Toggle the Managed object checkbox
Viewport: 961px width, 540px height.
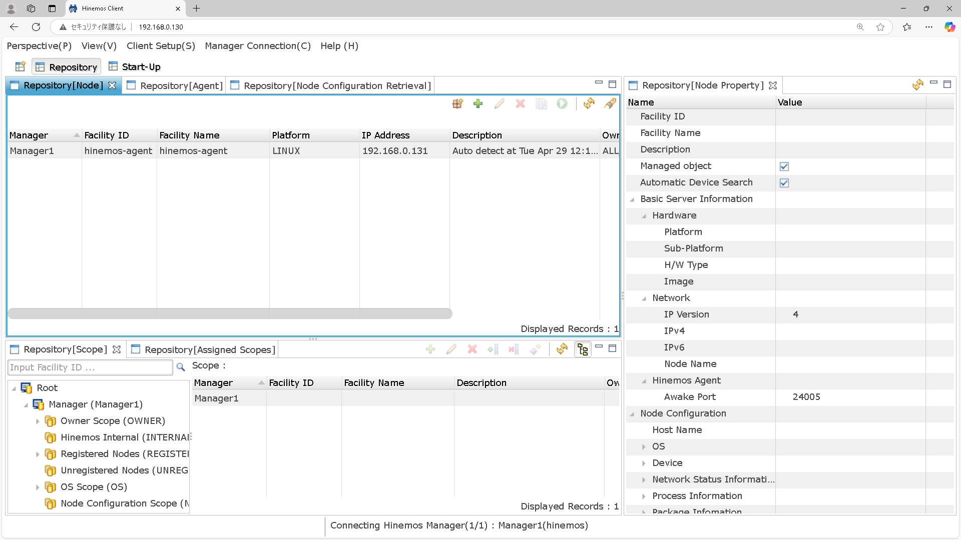tap(784, 166)
